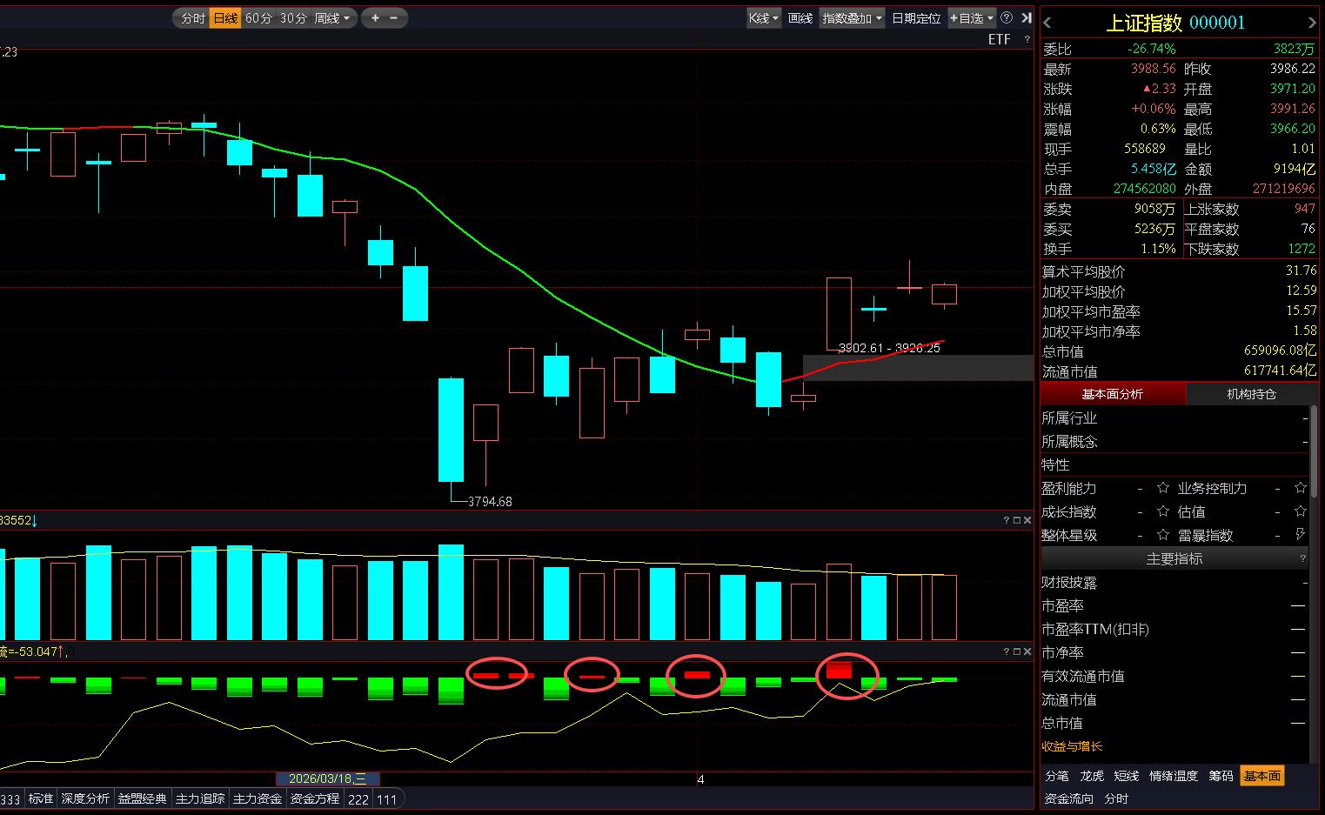Image resolution: width=1325 pixels, height=815 pixels.
Task: Open the 筹码 tab in the bottom panel
Action: point(1221,776)
